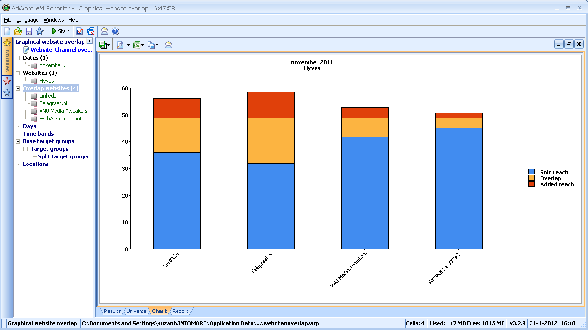Select the Chart tab
Viewport: 588px width, 330px height.
pyautogui.click(x=159, y=311)
